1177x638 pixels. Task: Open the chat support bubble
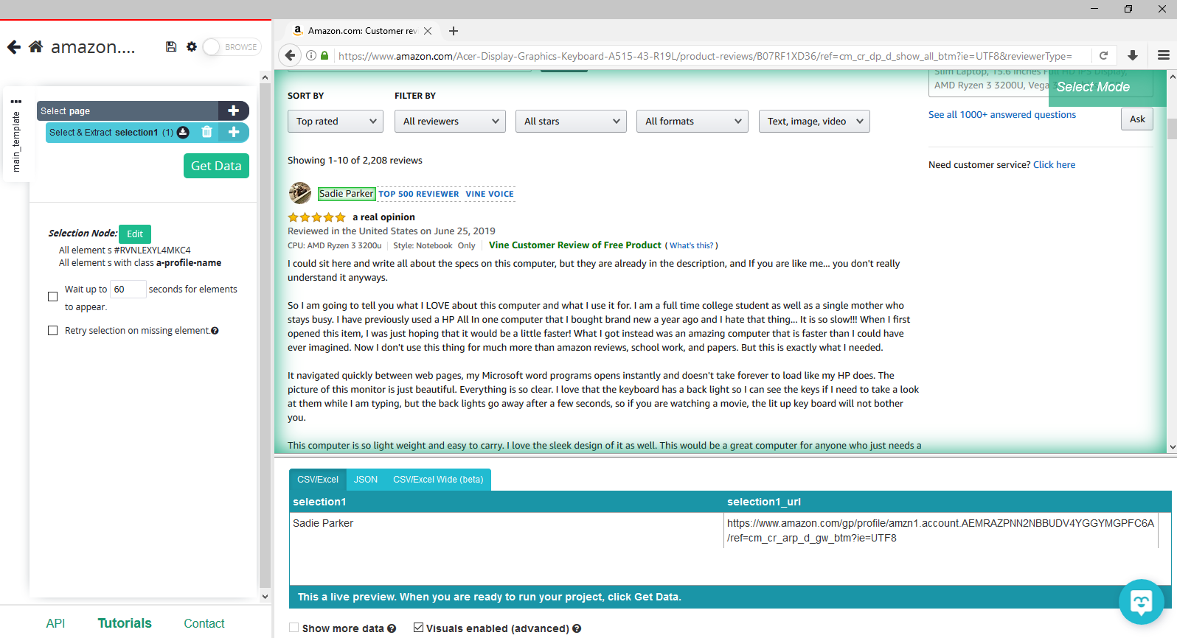click(1141, 602)
